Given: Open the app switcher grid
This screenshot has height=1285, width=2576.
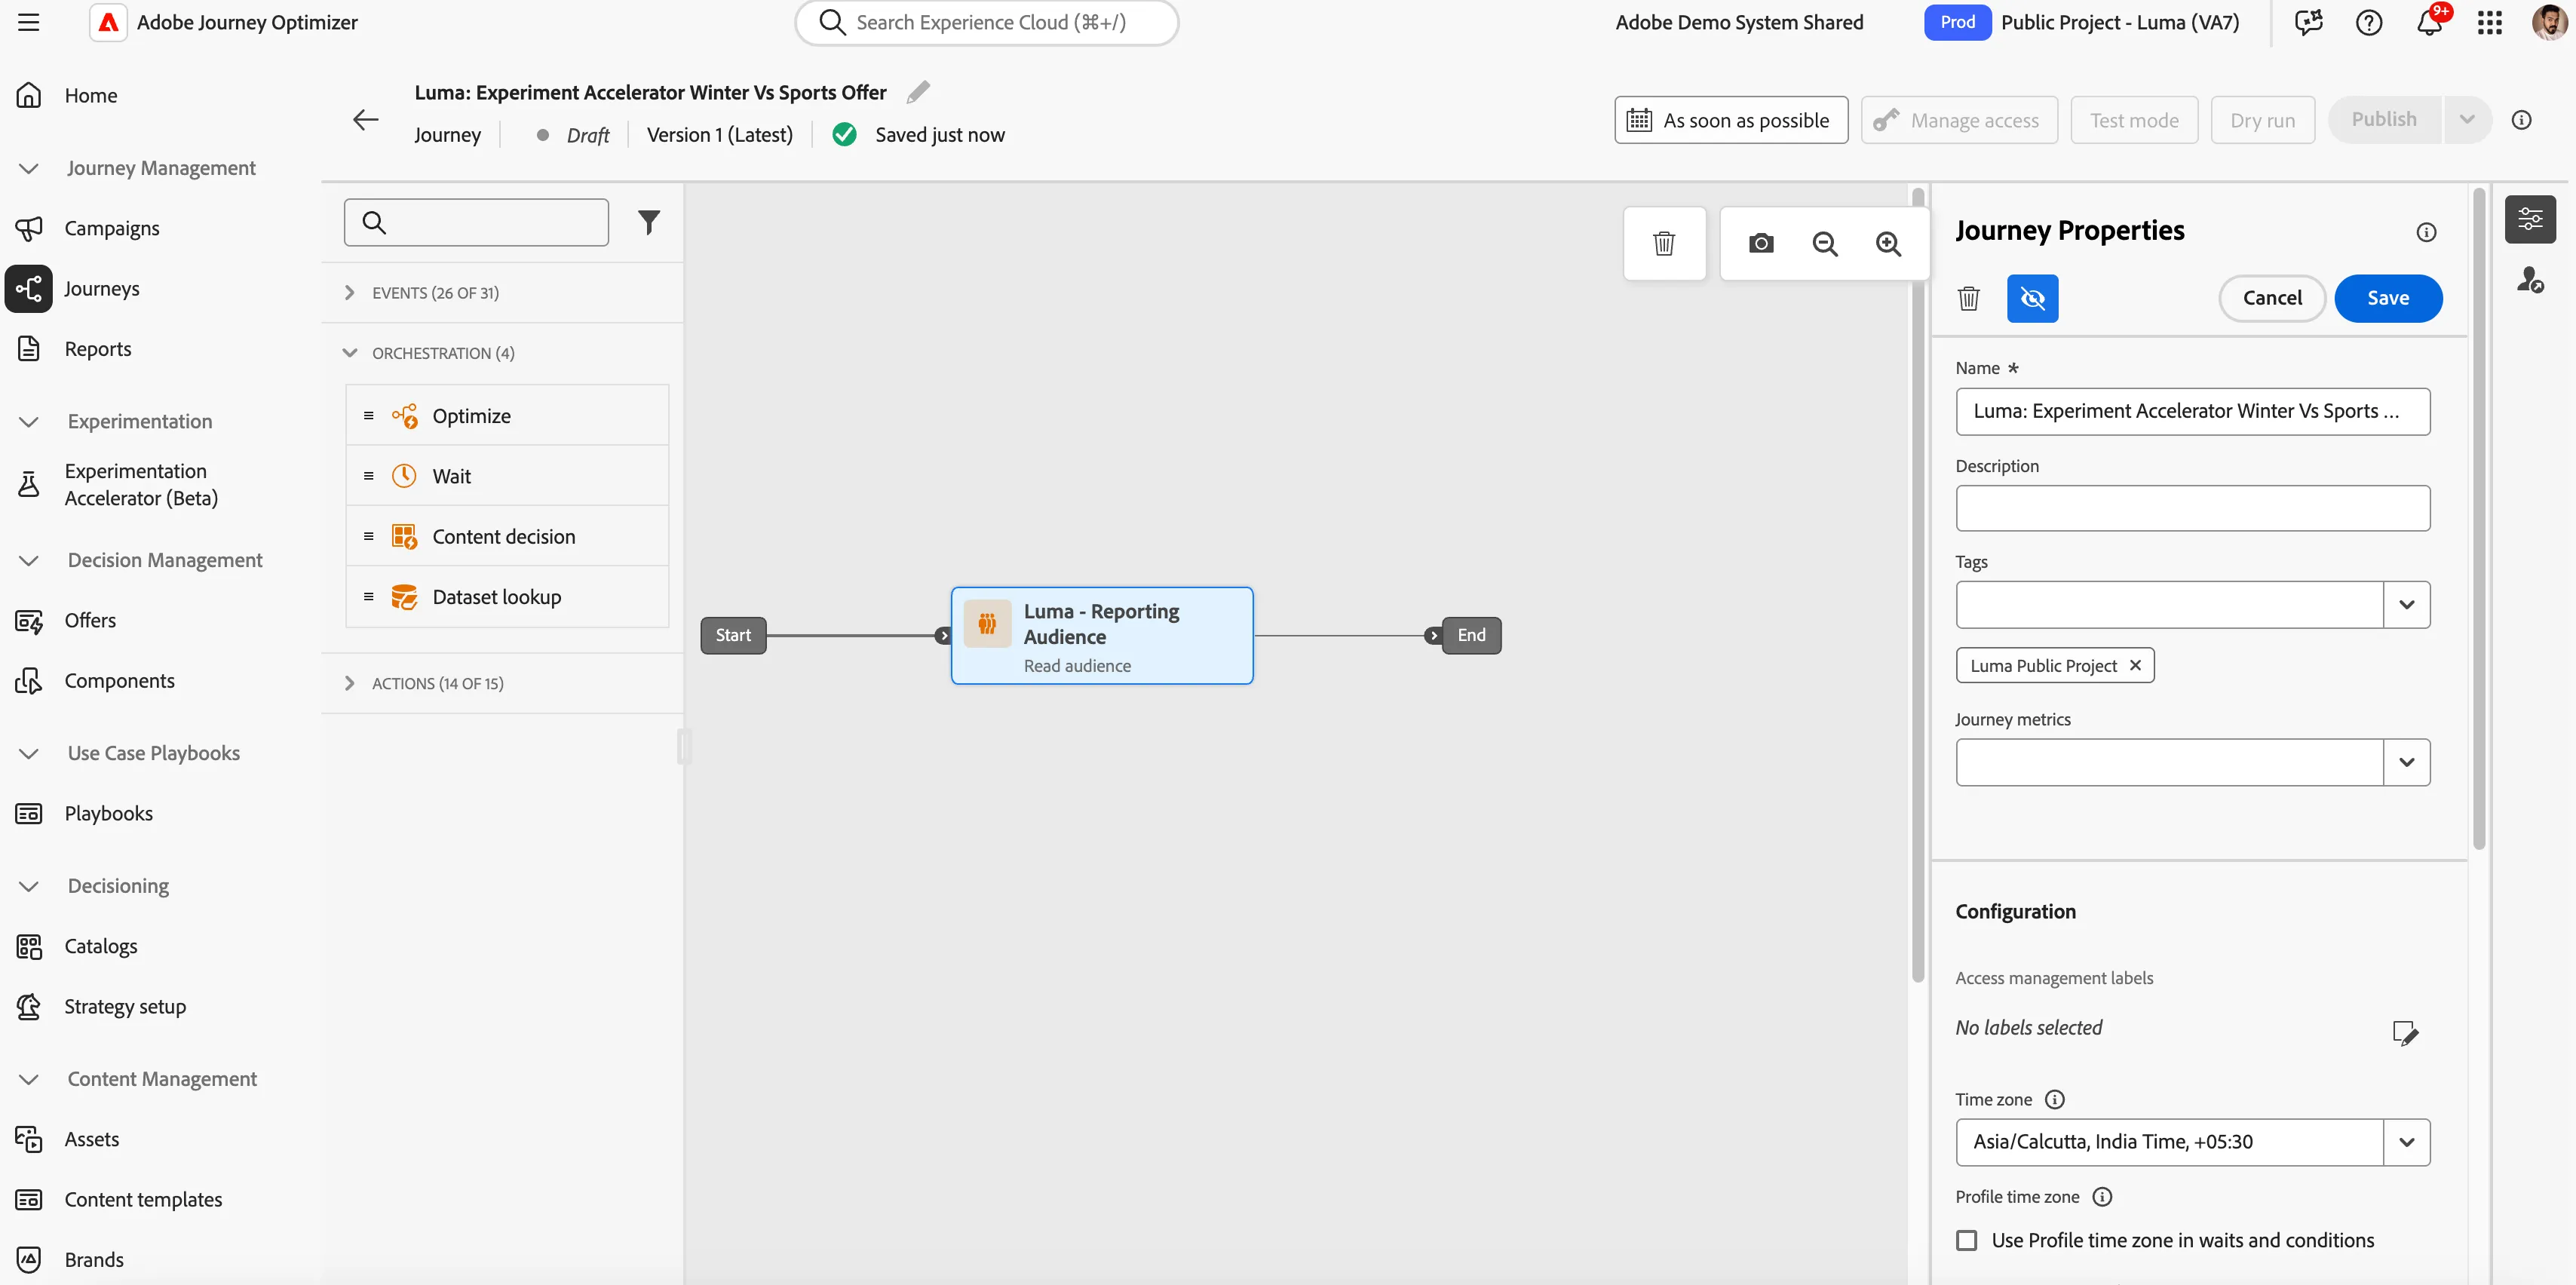Looking at the screenshot, I should pyautogui.click(x=2490, y=22).
